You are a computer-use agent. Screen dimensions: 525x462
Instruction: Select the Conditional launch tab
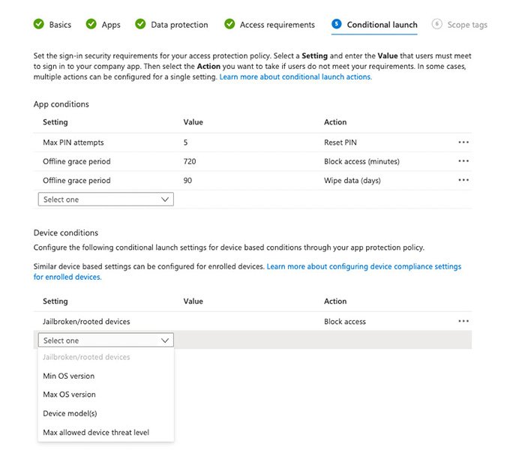click(374, 25)
